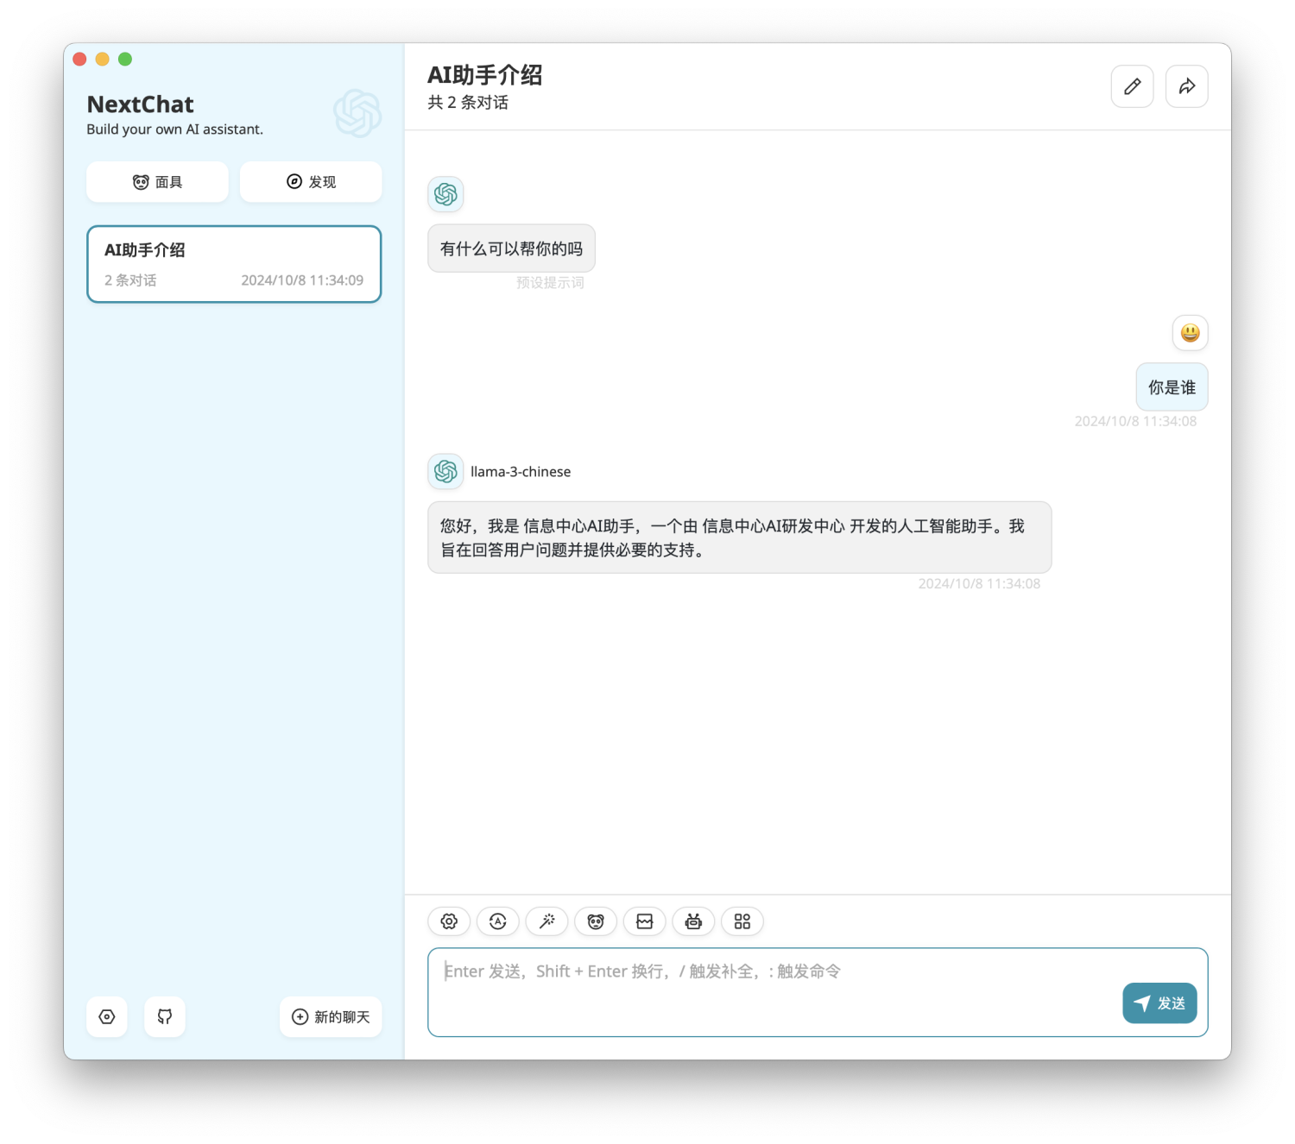The height and width of the screenshot is (1144, 1295).
Task: Start a new chat with 新的聊天
Action: (x=331, y=1016)
